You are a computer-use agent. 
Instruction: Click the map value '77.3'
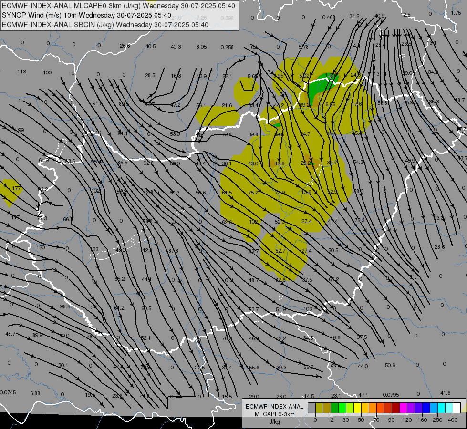pos(42,218)
